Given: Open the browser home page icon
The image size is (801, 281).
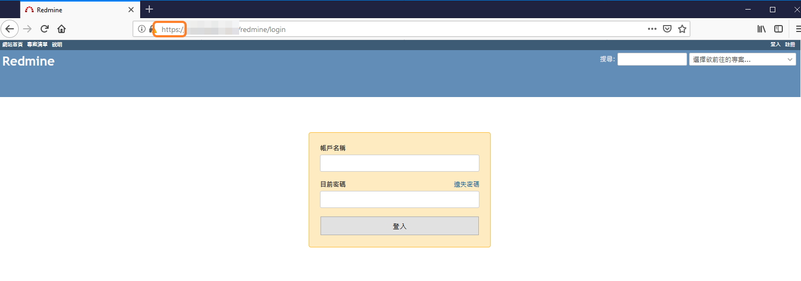Looking at the screenshot, I should coord(62,29).
